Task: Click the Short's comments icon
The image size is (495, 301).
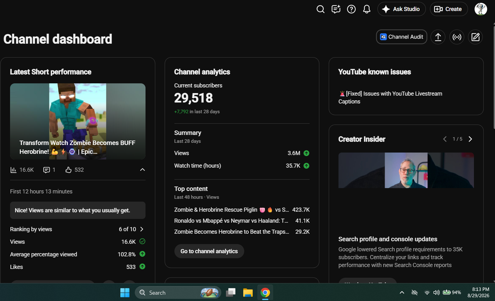Action: pos(47,170)
